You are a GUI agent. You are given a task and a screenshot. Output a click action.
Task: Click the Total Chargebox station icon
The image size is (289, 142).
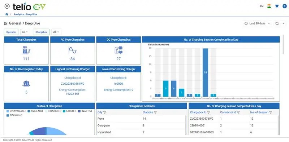click(x=26, y=50)
